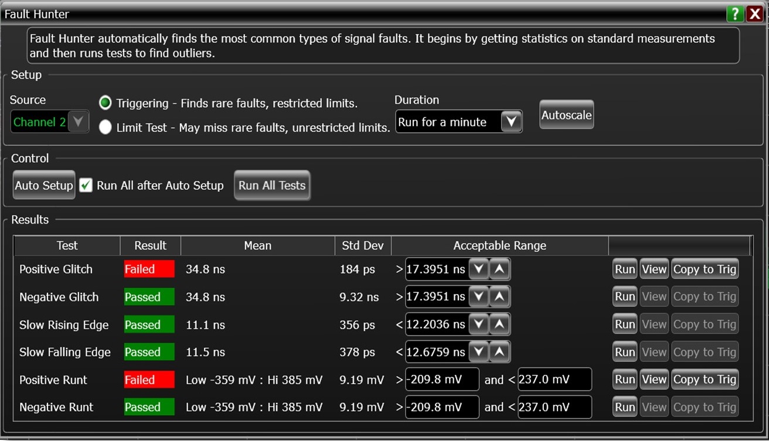Screen dimensions: 769x441
Task: Increase Slow Falling Edge limit up arrow
Action: point(499,352)
